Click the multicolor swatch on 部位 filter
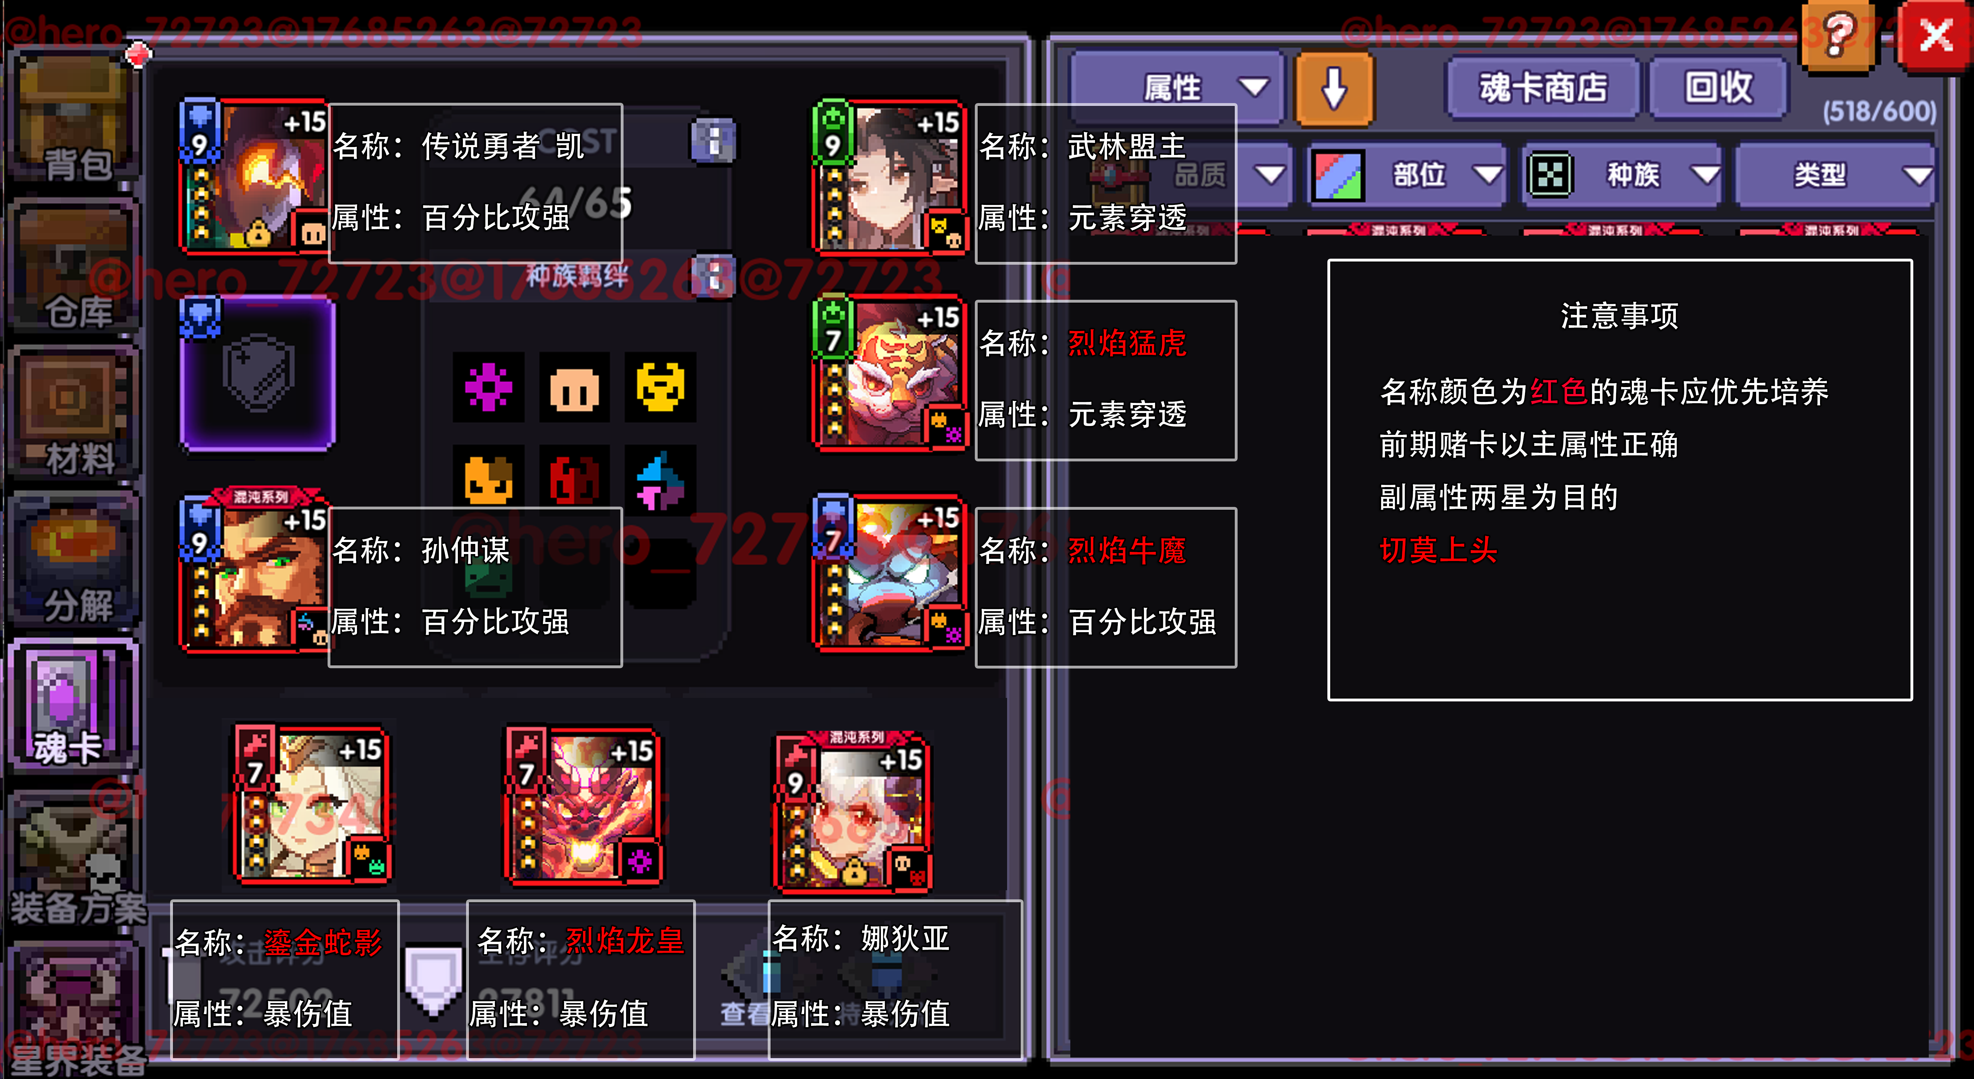The width and height of the screenshot is (1974, 1079). [1337, 175]
